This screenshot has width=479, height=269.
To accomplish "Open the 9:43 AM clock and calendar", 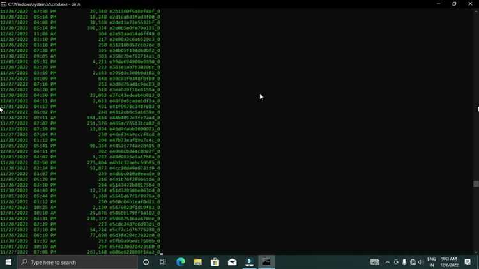I will 449,262.
